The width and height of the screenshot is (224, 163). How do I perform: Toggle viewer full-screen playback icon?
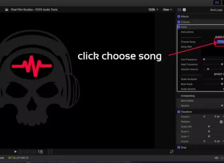point(172,152)
